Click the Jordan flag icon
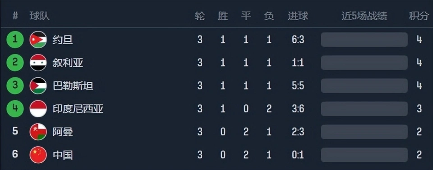This screenshot has height=170, width=433. tap(38, 40)
